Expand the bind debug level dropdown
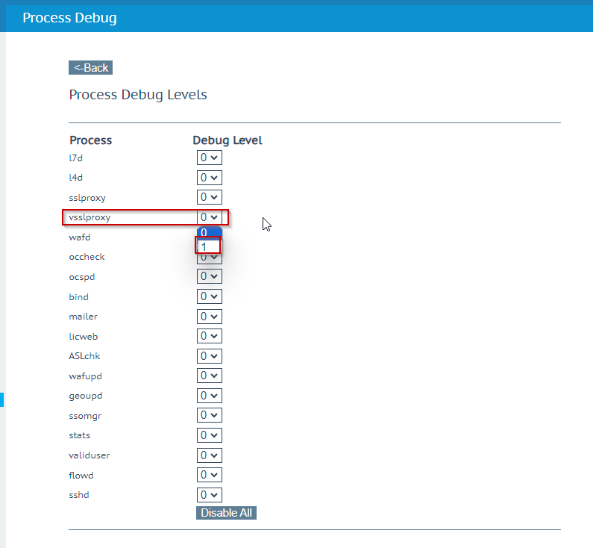Viewport: 593px width, 548px height. 209,296
